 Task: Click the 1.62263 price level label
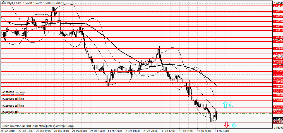(x=278, y=16)
